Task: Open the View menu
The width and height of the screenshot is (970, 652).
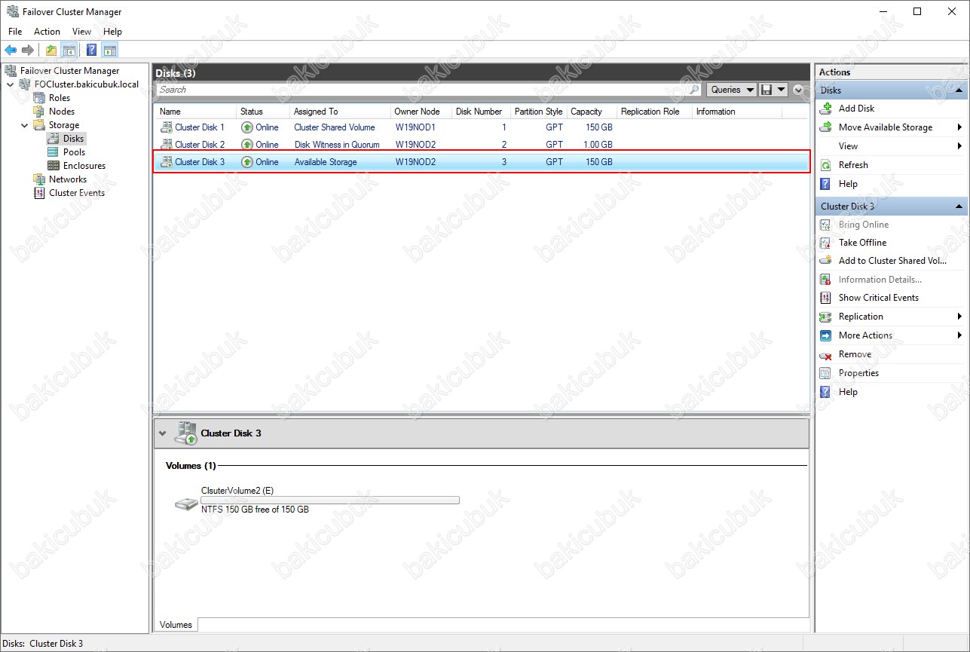Action: (x=81, y=32)
